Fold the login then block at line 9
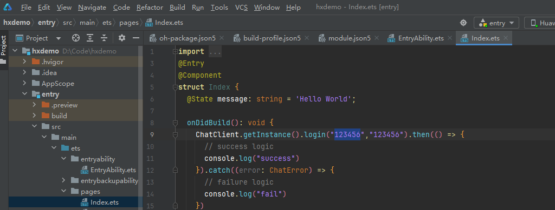This screenshot has height=210, width=555. pyautogui.click(x=175, y=134)
